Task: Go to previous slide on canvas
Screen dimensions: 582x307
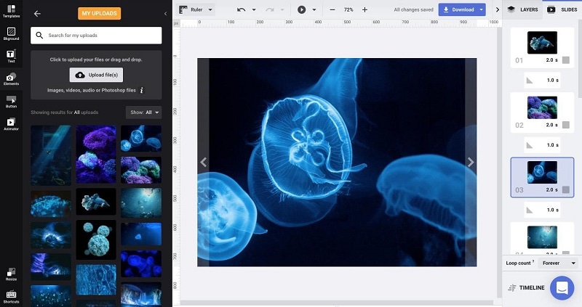Action: (x=204, y=162)
